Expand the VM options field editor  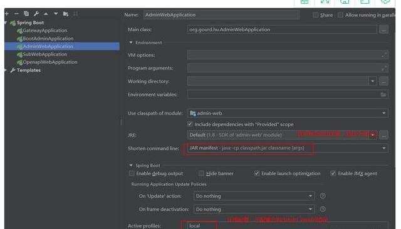point(384,55)
